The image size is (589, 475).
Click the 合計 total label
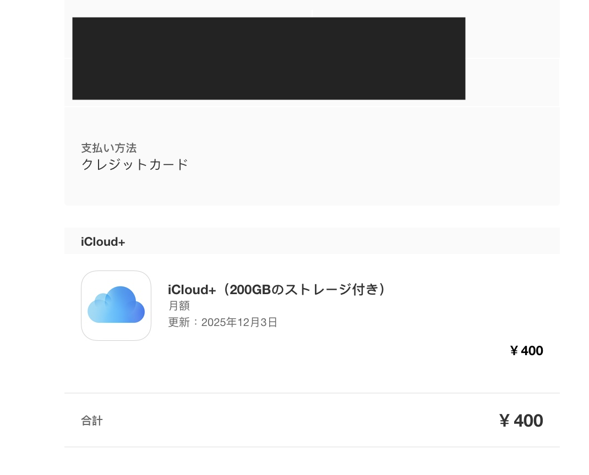point(92,421)
